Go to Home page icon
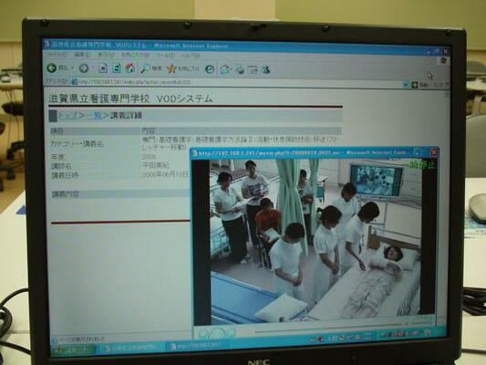Screen dimensions: 486x365 click(130, 68)
